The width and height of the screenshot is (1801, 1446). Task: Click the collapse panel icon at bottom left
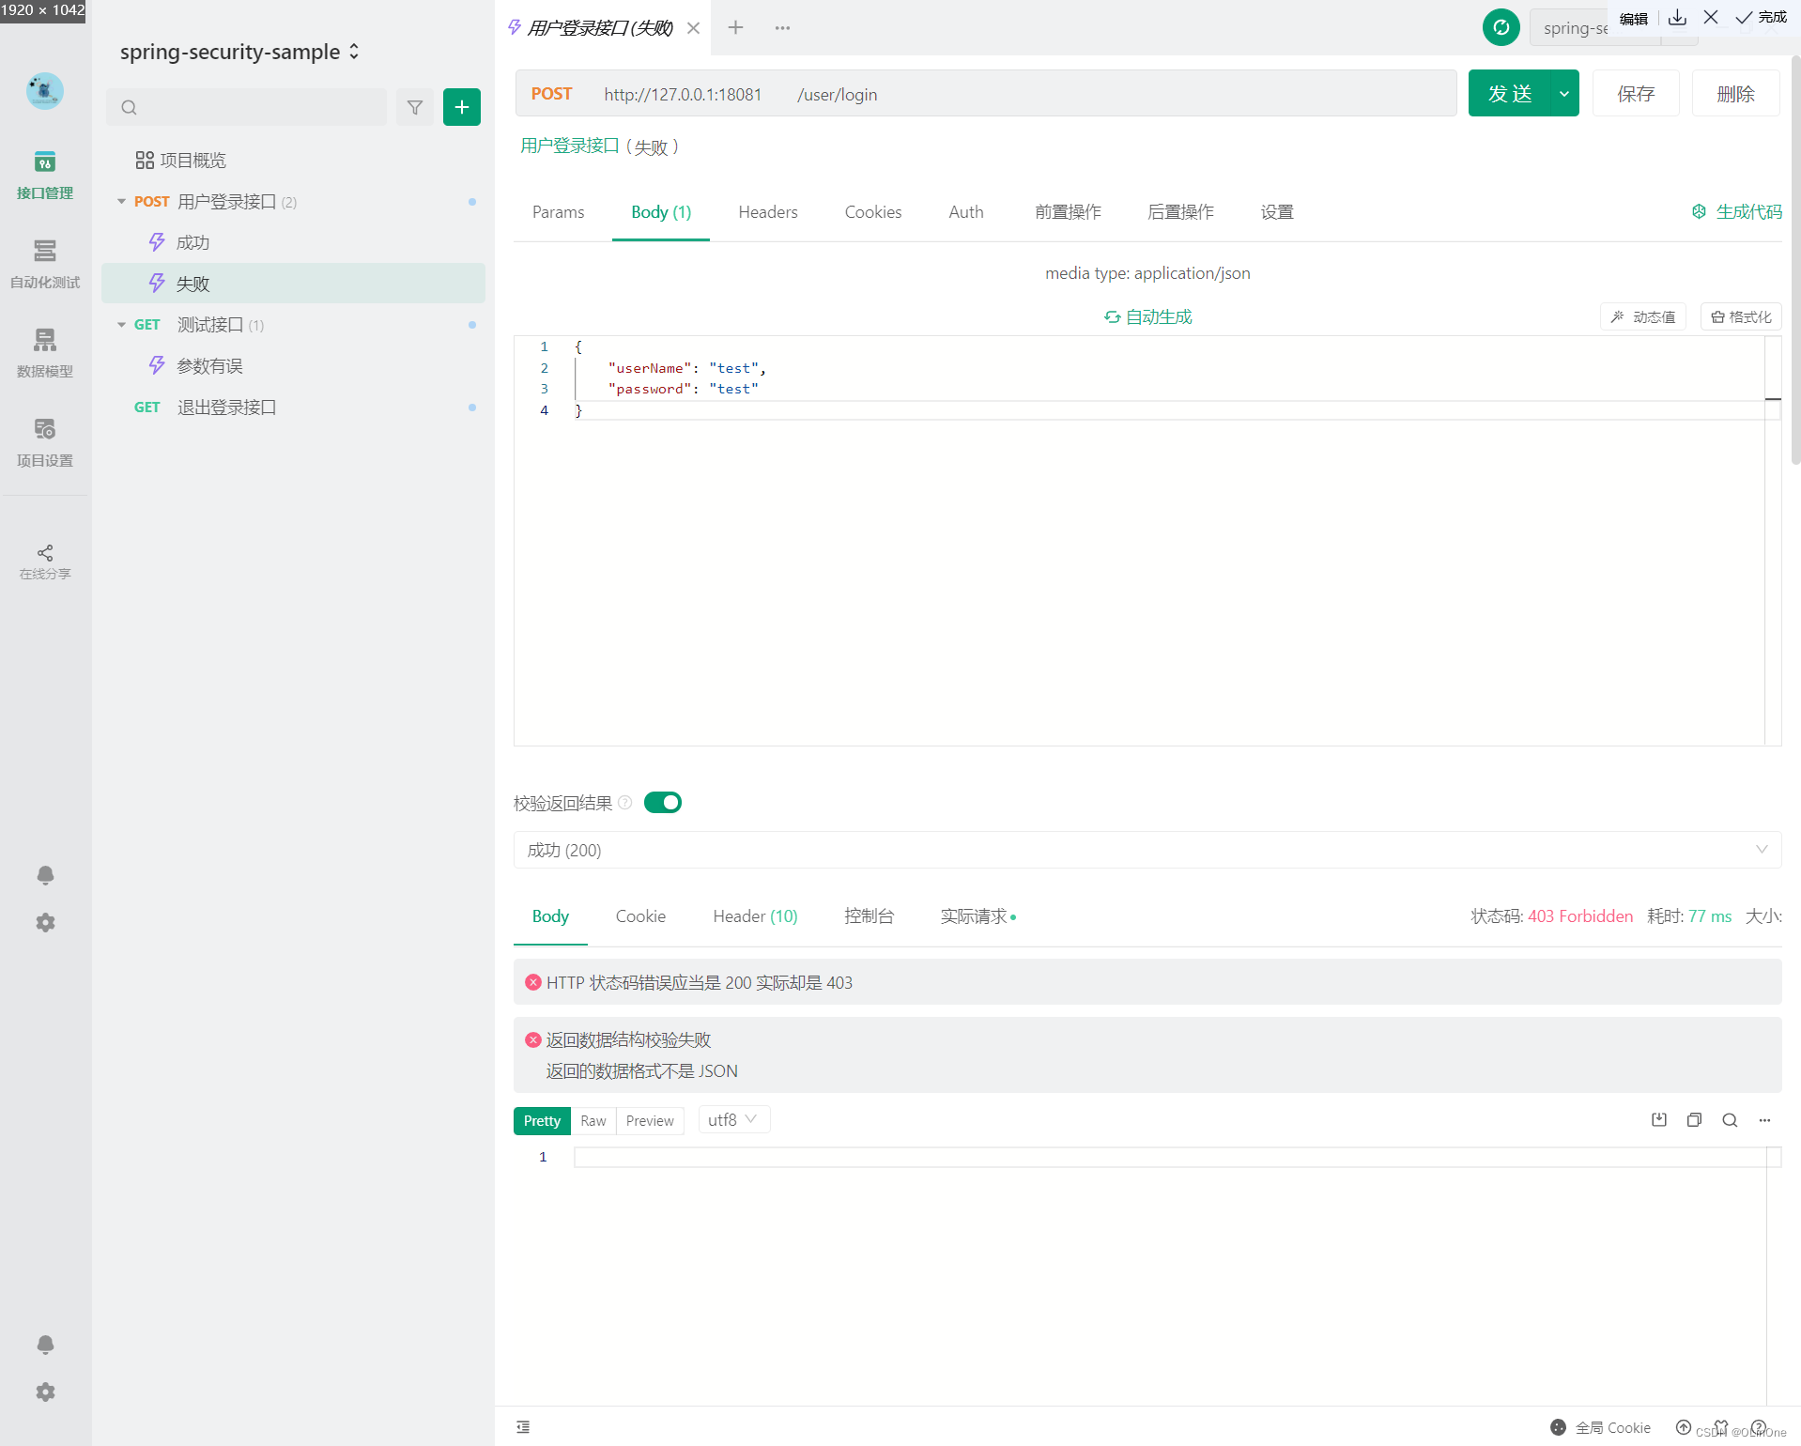pos(523,1427)
